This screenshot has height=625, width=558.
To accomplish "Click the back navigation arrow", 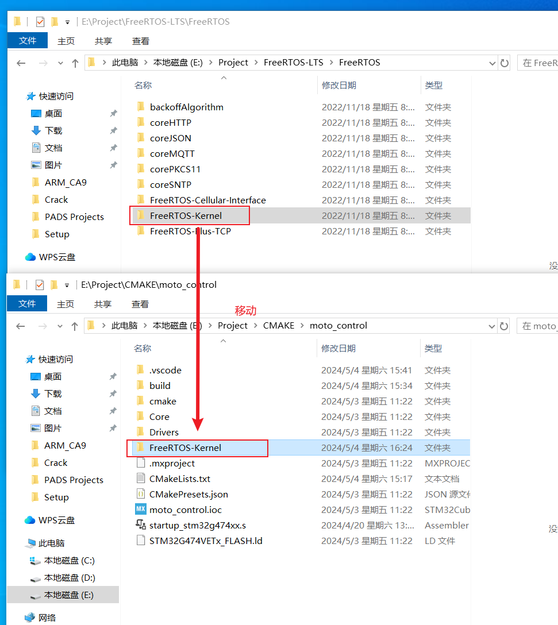I will (21, 326).
